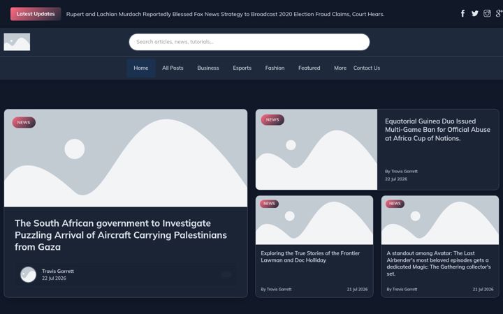Open the Contact Us menu item
The height and width of the screenshot is (314, 503).
pyautogui.click(x=367, y=68)
